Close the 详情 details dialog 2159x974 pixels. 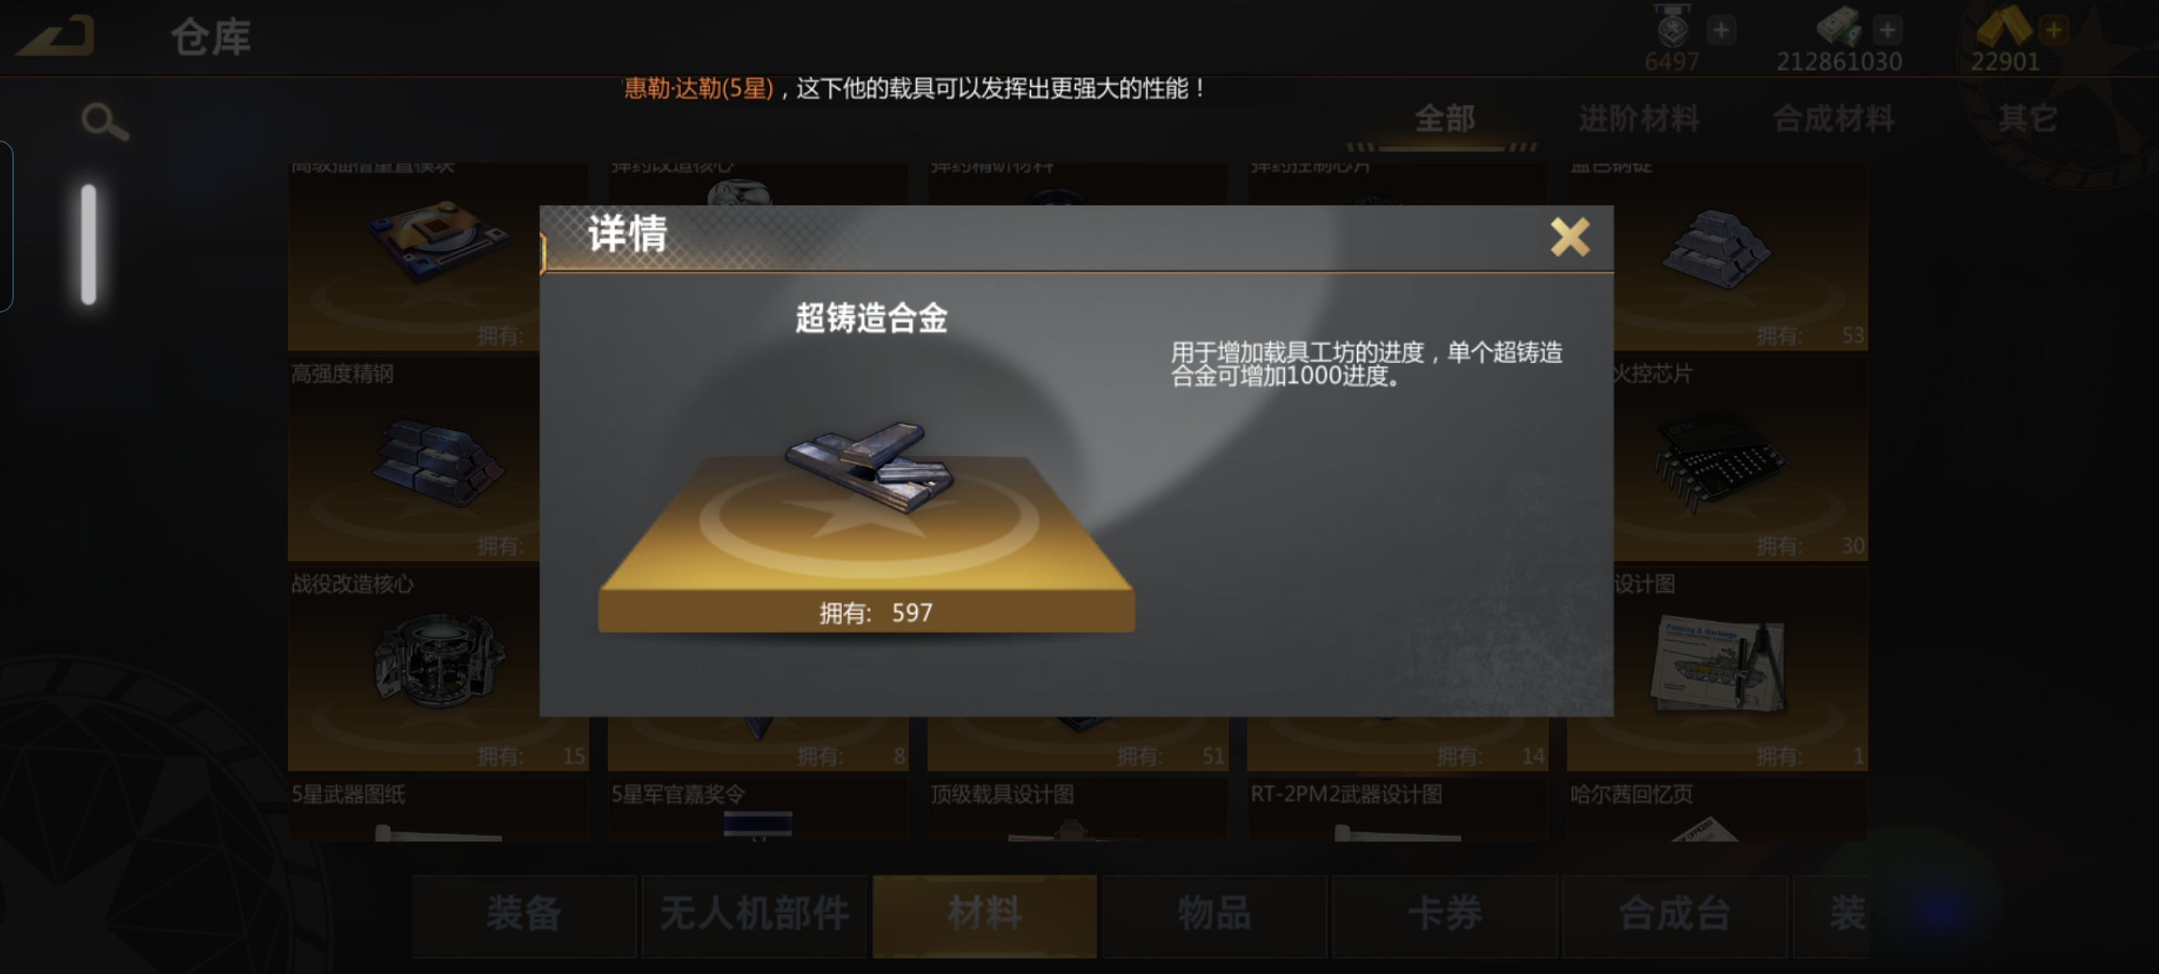coord(1569,237)
